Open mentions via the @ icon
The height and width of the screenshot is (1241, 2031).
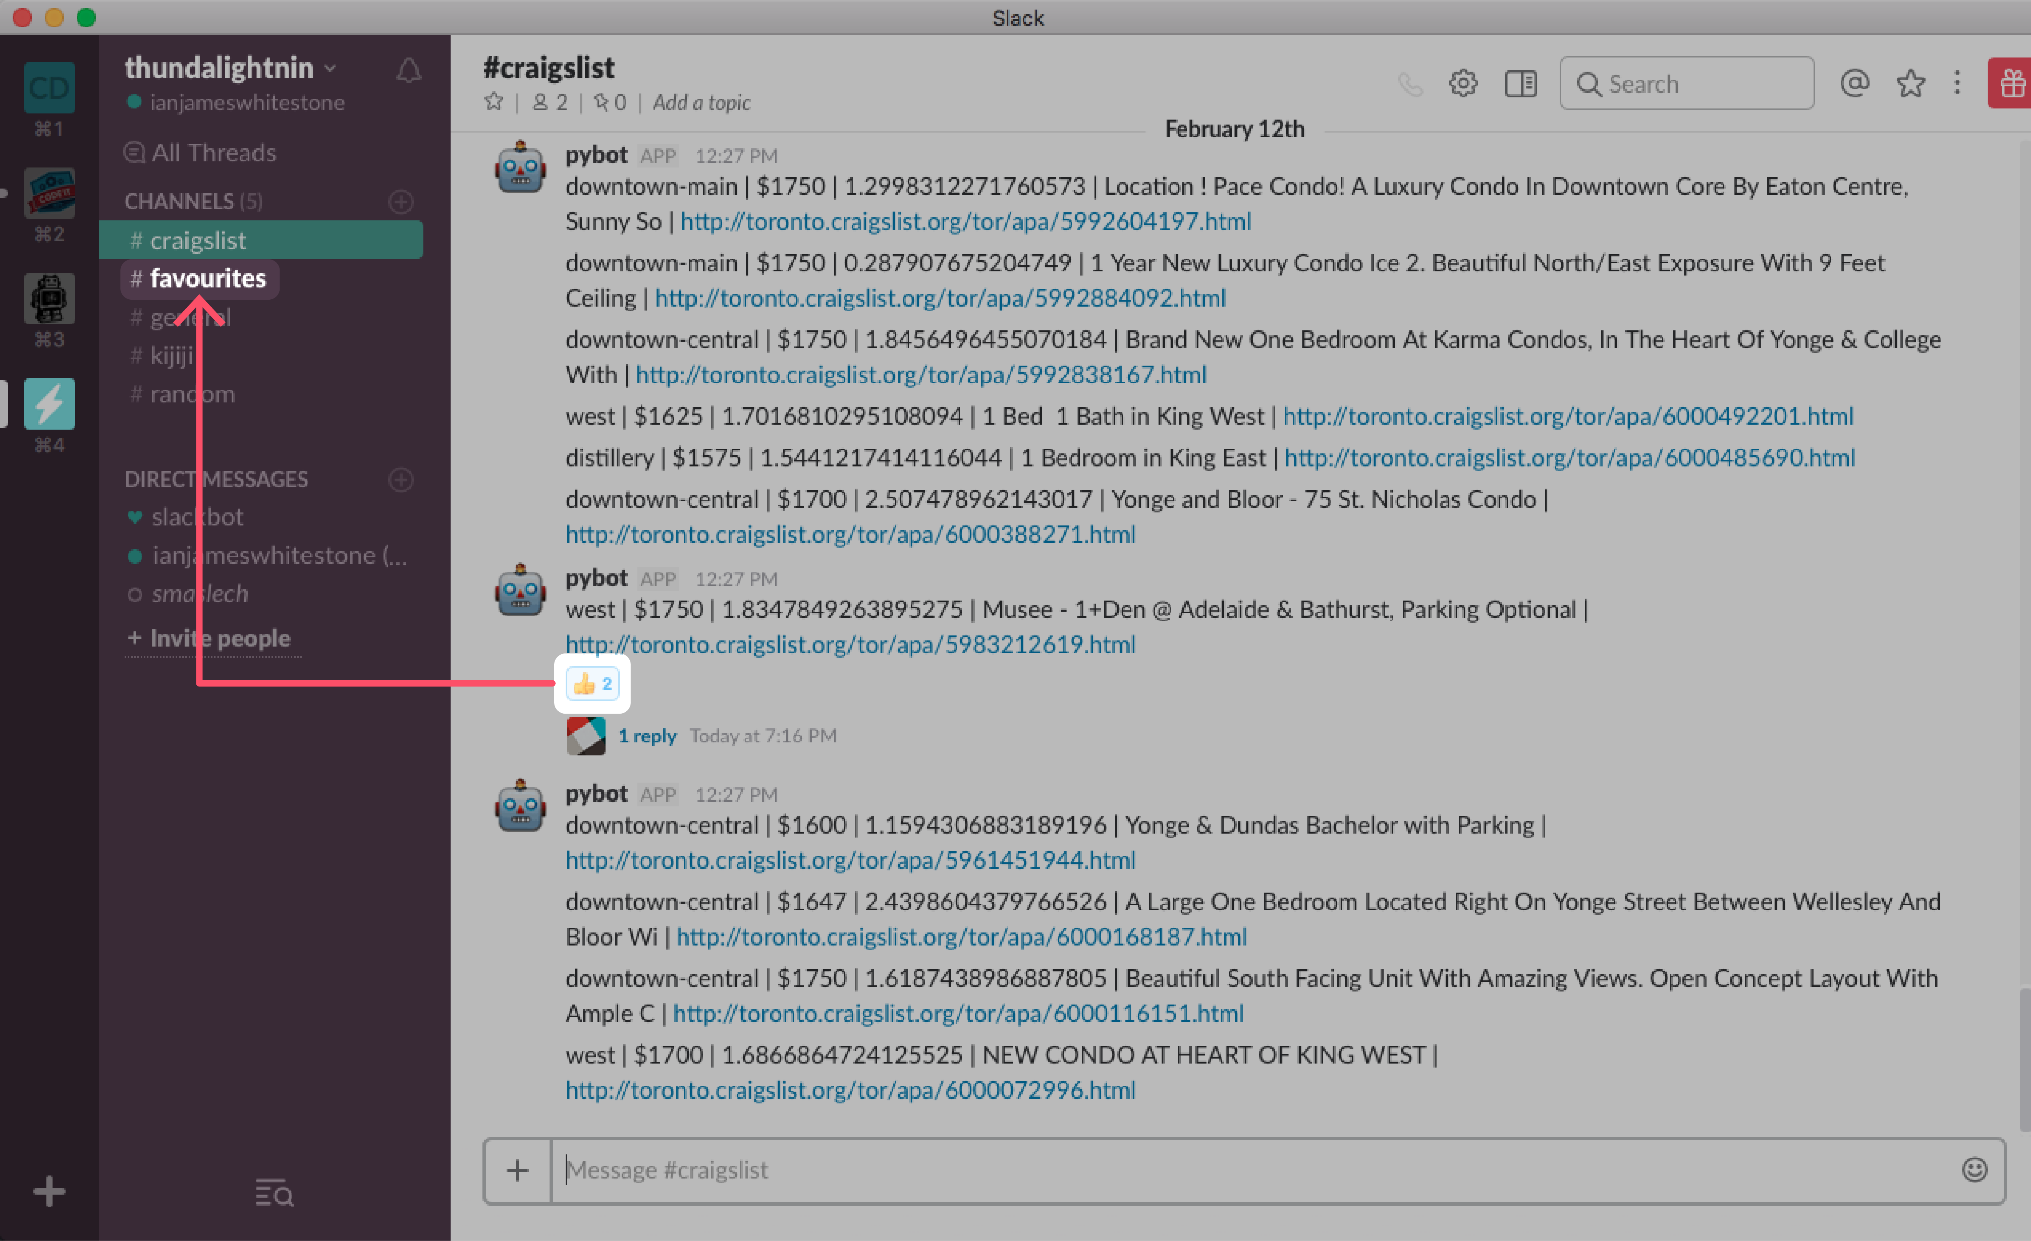coord(1854,83)
